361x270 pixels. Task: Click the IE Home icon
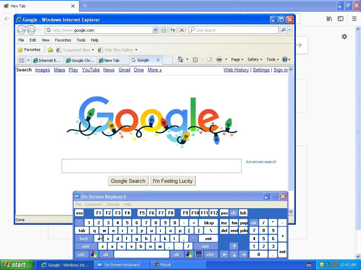pyautogui.click(x=180, y=59)
